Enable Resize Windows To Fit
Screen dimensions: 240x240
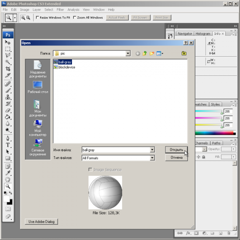click(38, 17)
